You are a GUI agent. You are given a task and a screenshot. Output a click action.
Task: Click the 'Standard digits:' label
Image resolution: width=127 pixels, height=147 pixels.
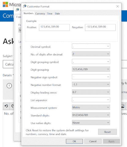[40, 115]
